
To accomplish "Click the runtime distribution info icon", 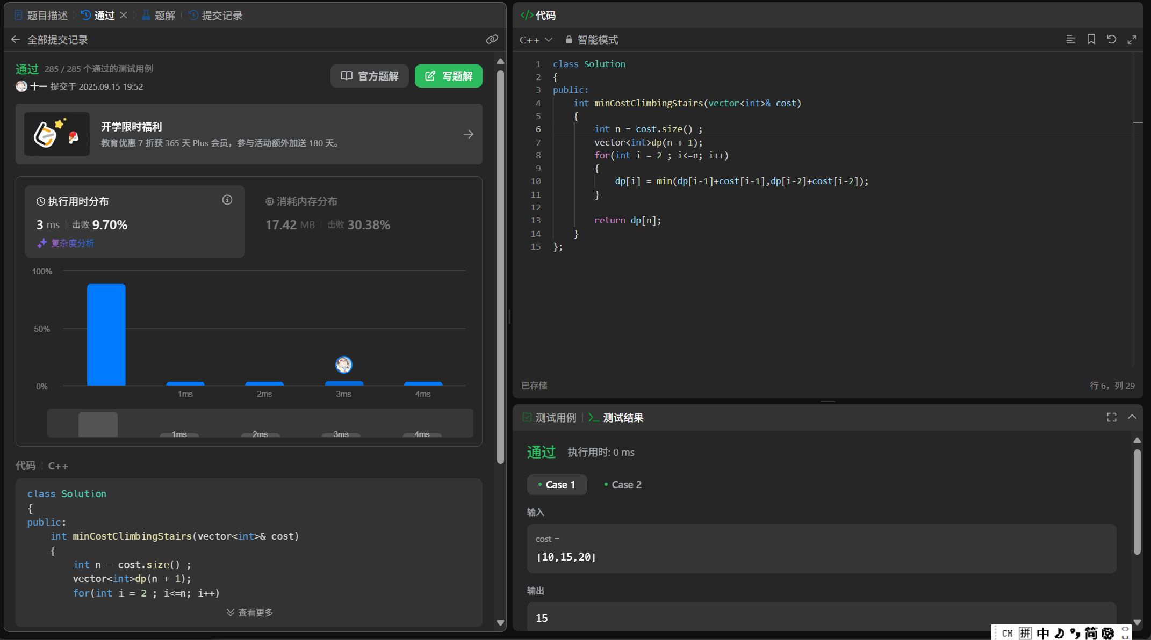I will (227, 200).
